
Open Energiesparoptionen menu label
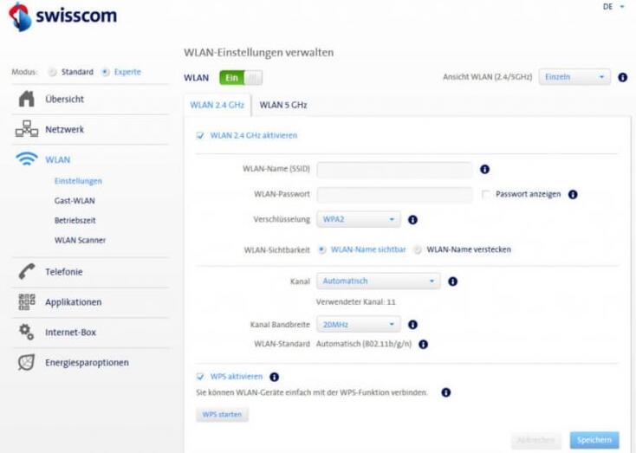[x=87, y=363]
